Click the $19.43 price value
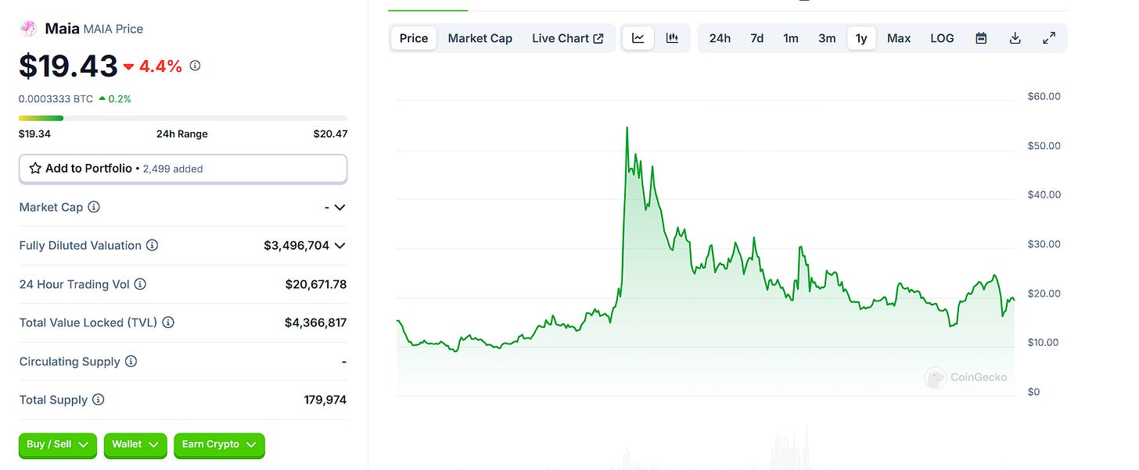The image size is (1139, 470). pyautogui.click(x=68, y=66)
